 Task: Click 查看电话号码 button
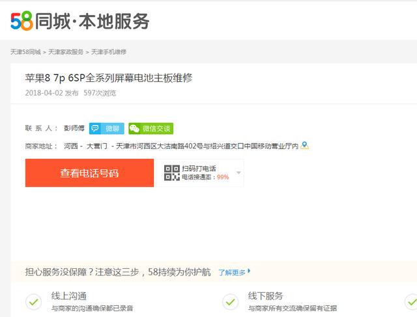(x=89, y=173)
